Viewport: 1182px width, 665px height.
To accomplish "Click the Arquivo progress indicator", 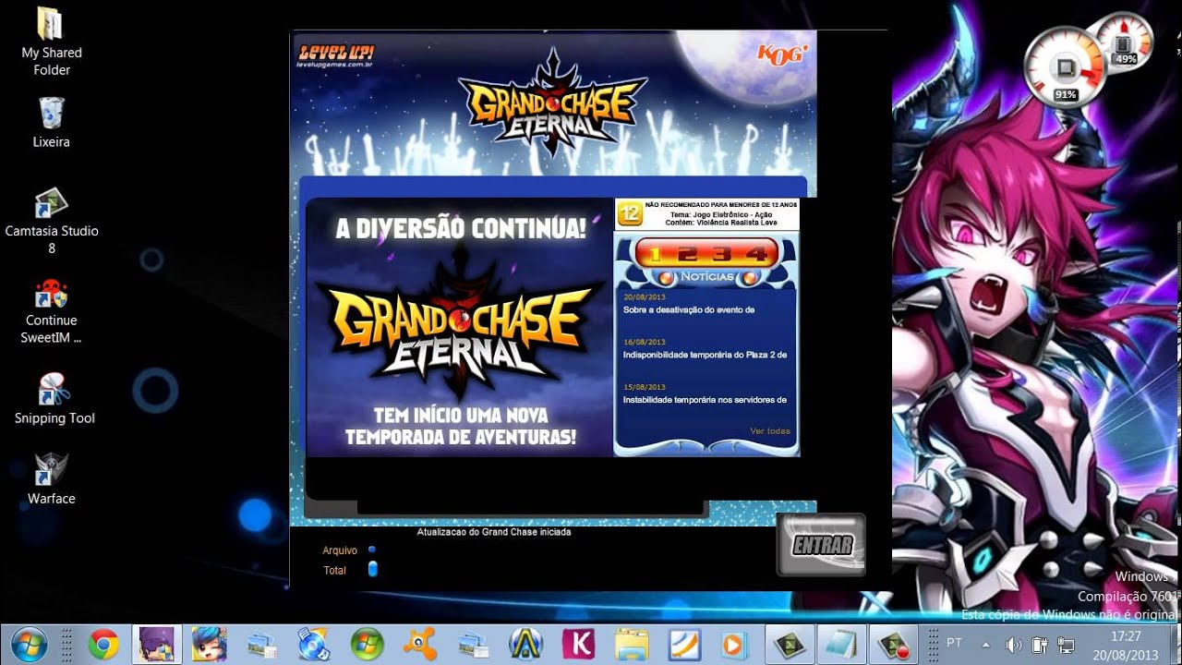I will 372,550.
